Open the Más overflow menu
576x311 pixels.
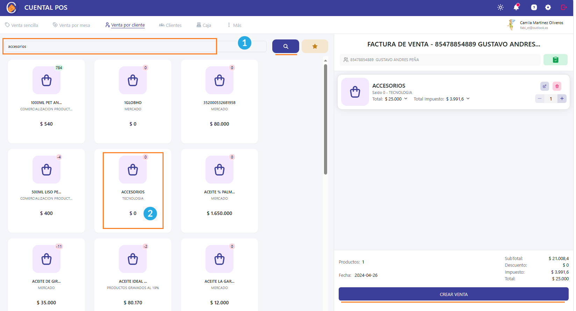pyautogui.click(x=234, y=25)
